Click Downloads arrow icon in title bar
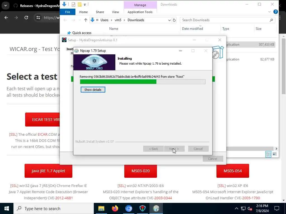Image resolution: width=286 pixels, height=214 pixels. 64,4
